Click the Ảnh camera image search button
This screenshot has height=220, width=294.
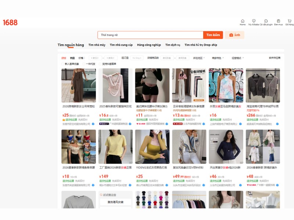(x=234, y=35)
